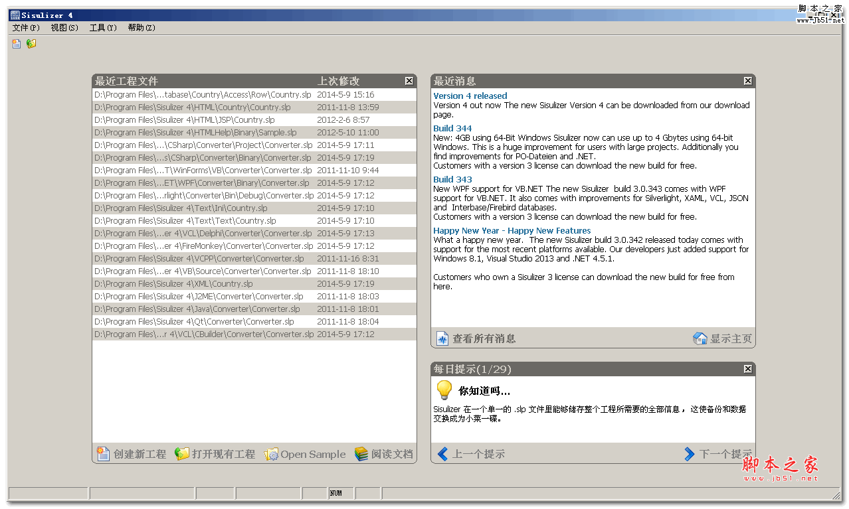Image resolution: width=849 pixels, height=509 pixels.
Task: Open the Build 343 news link
Action: click(x=452, y=179)
